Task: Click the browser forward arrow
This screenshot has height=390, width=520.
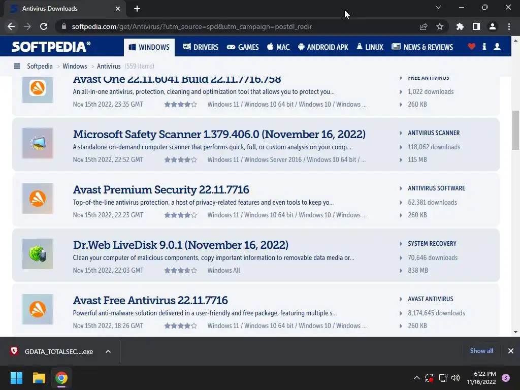Action: pyautogui.click(x=27, y=26)
